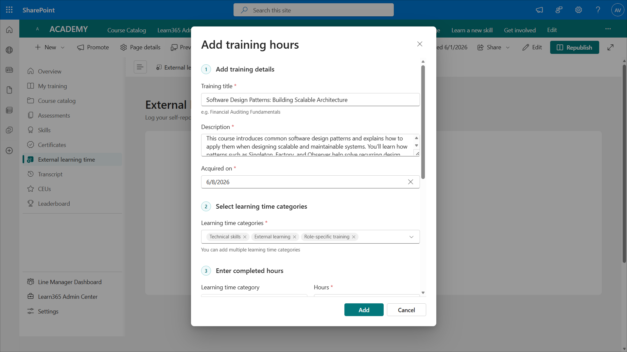Open the SharePoint app launcher grid
This screenshot has height=352, width=627.
(x=9, y=10)
